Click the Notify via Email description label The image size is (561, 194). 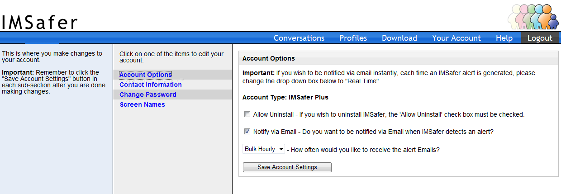pos(373,132)
